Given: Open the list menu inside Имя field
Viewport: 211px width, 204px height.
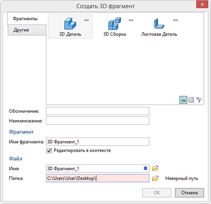Looking at the screenshot, I should coord(145,168).
